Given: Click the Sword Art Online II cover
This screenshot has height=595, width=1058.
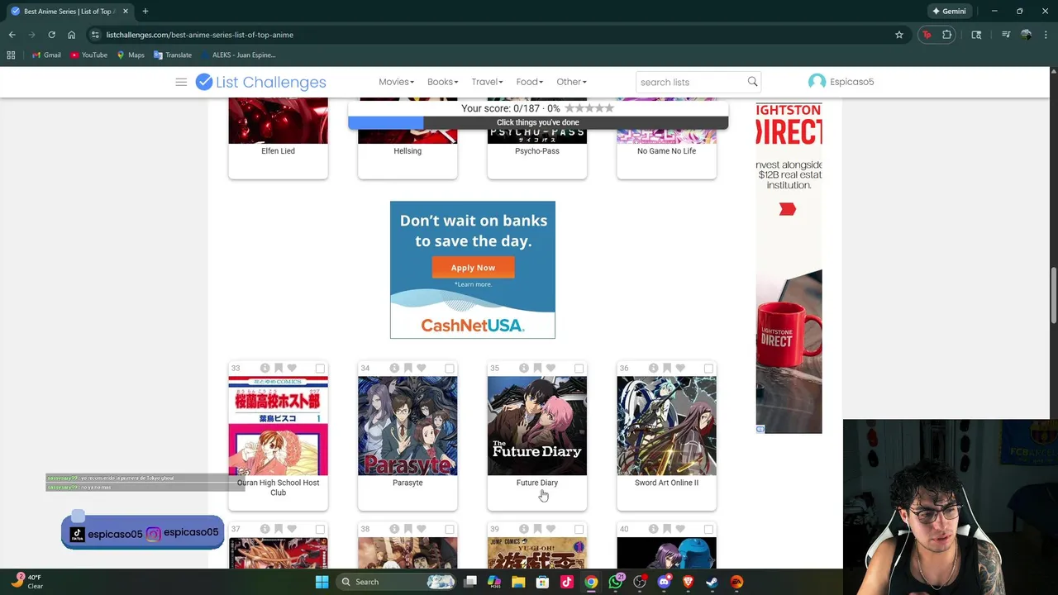Looking at the screenshot, I should coord(667,426).
